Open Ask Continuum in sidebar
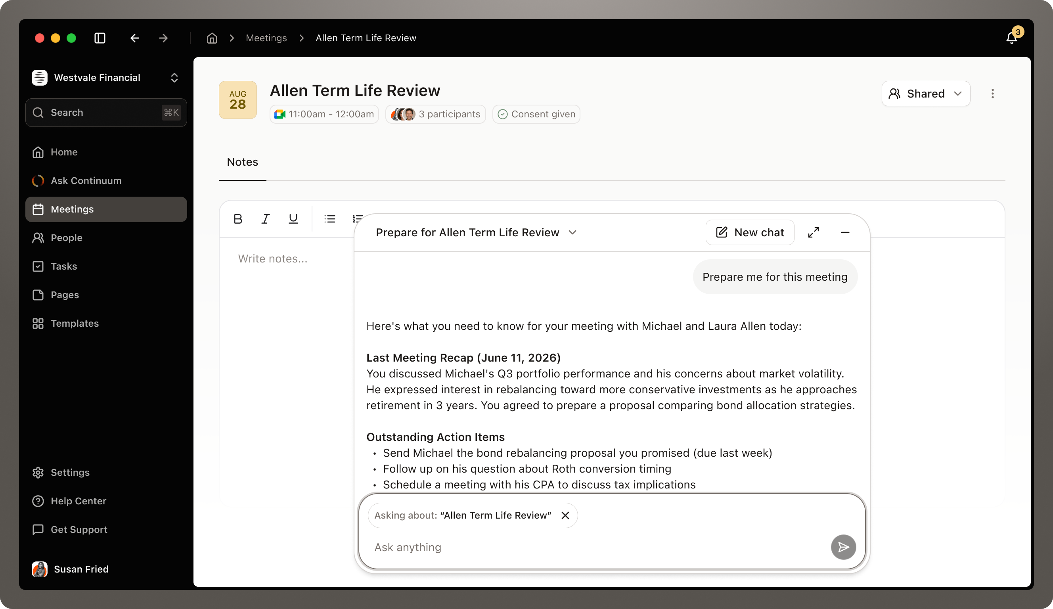This screenshot has height=609, width=1053. [106, 180]
